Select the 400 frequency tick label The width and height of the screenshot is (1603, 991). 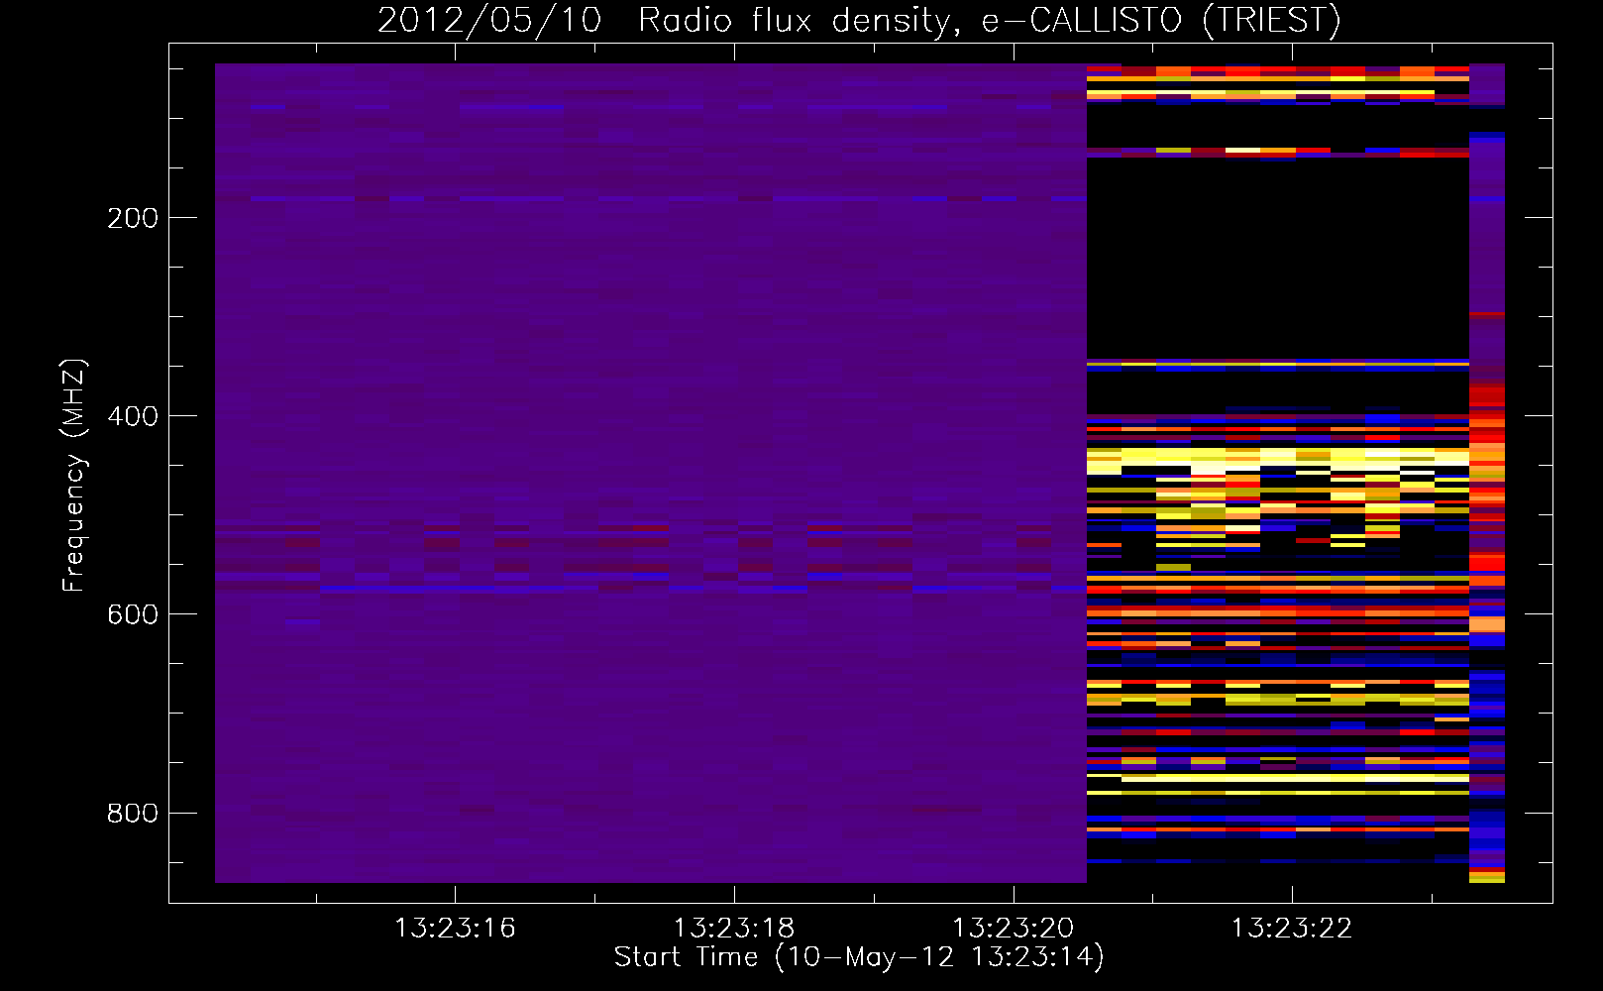(133, 416)
